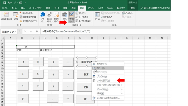The height and width of the screenshot is (106, 188).
Task: Select cell B3 containing 15
Action: (22, 47)
